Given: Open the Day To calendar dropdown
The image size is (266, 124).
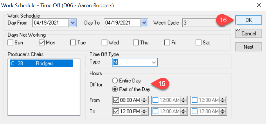Looking at the screenshot, I should point(144,22).
